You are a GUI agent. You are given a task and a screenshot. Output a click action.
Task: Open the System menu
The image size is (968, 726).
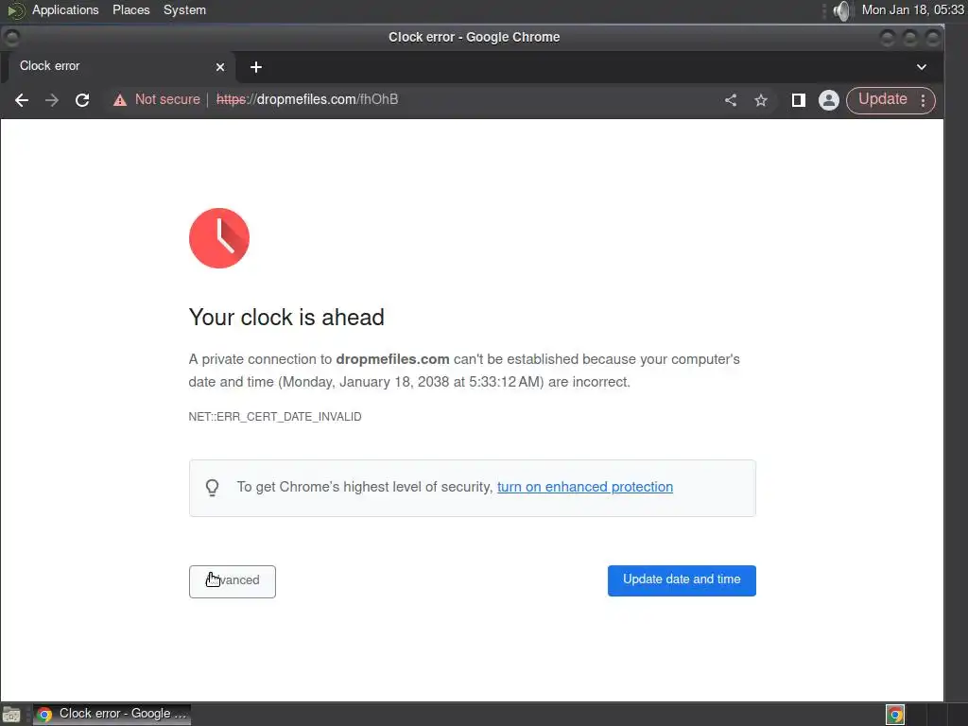pos(184,9)
